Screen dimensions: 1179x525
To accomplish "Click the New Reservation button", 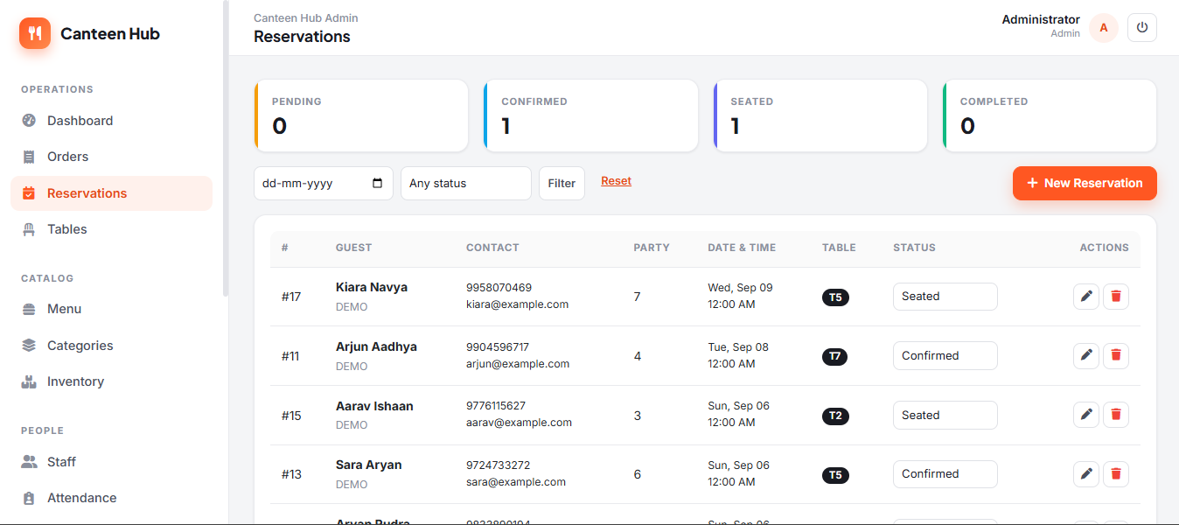I will (x=1085, y=183).
